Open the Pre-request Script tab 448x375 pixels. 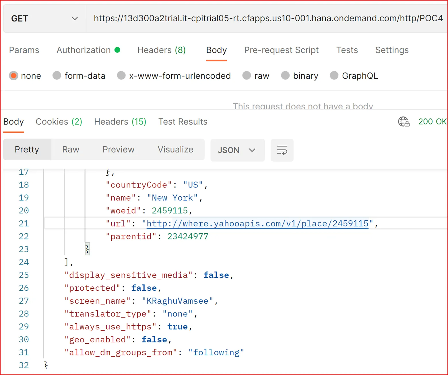point(281,50)
